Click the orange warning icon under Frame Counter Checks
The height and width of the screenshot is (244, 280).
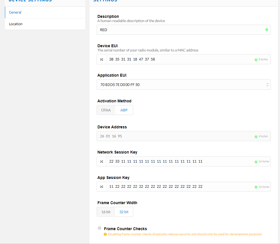(105, 234)
